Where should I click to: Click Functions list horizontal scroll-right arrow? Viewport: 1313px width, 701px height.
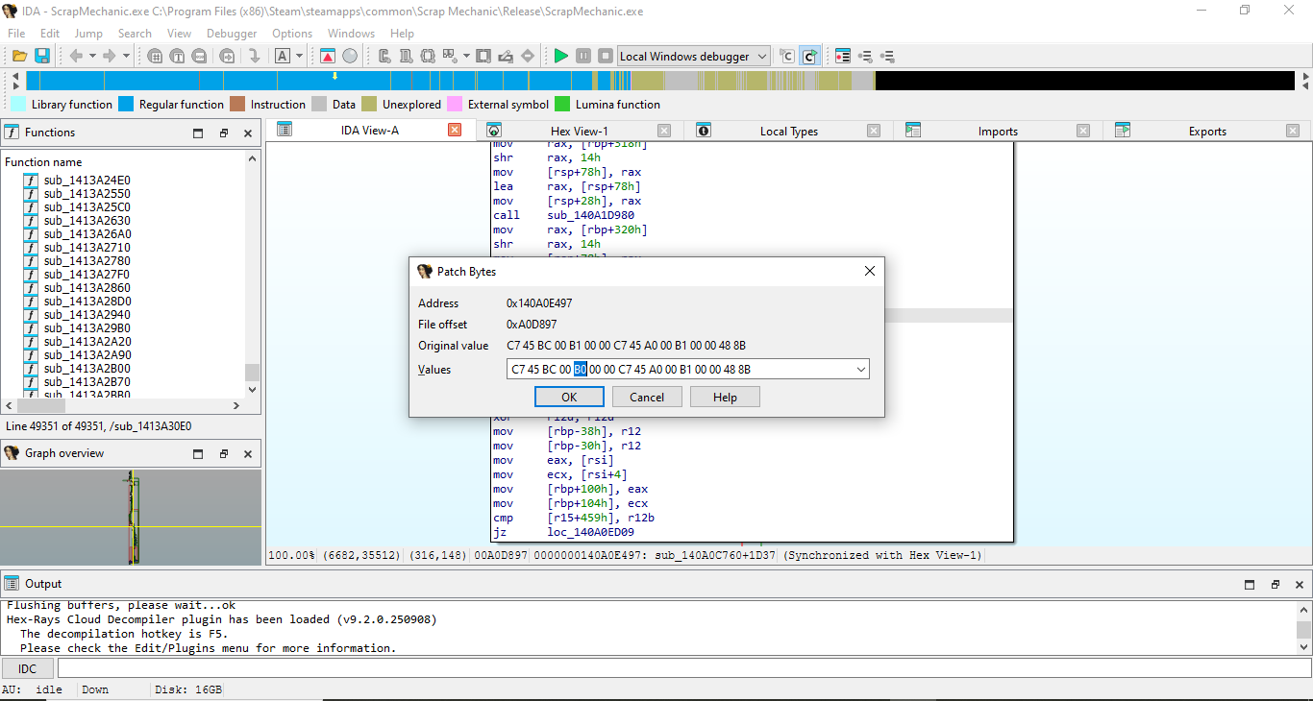(x=238, y=405)
